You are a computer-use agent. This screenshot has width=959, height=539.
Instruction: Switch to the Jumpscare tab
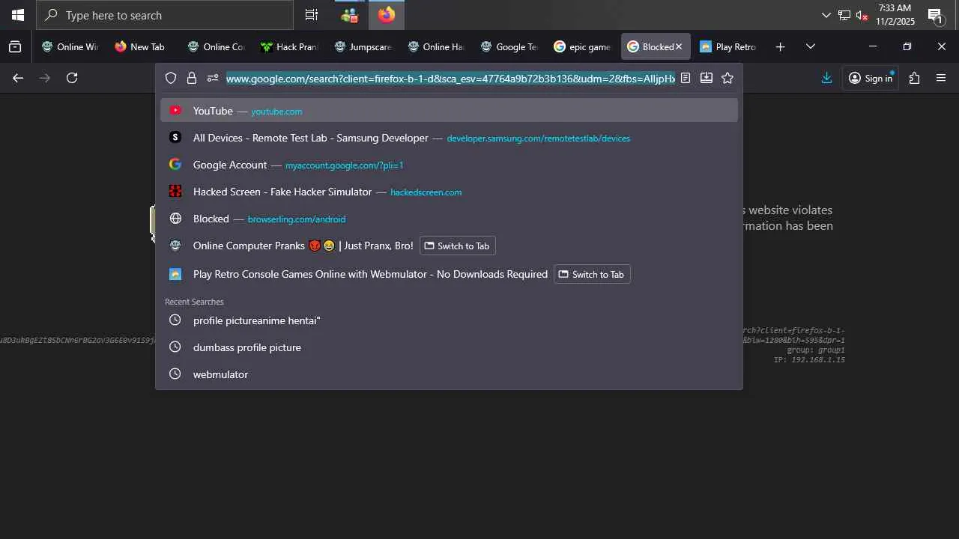point(364,46)
